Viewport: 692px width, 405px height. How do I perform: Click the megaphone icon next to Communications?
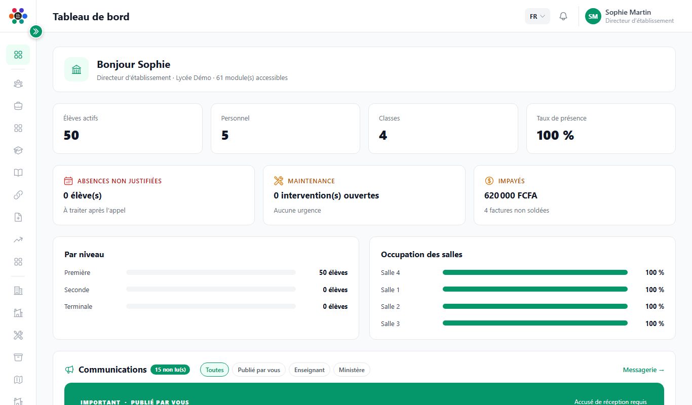pos(69,370)
